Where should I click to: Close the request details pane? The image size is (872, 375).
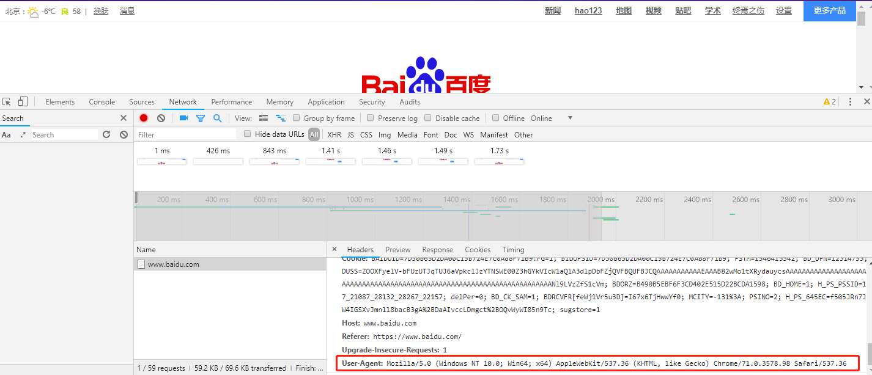tap(334, 249)
